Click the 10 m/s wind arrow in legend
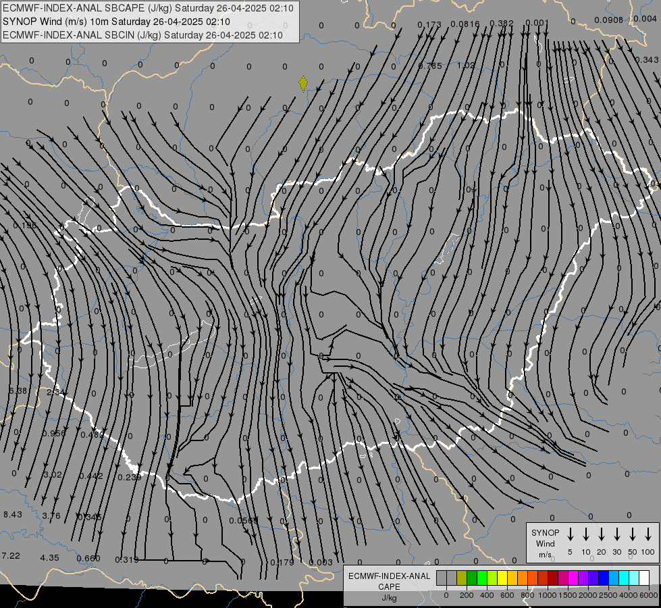The image size is (661, 608). click(586, 534)
